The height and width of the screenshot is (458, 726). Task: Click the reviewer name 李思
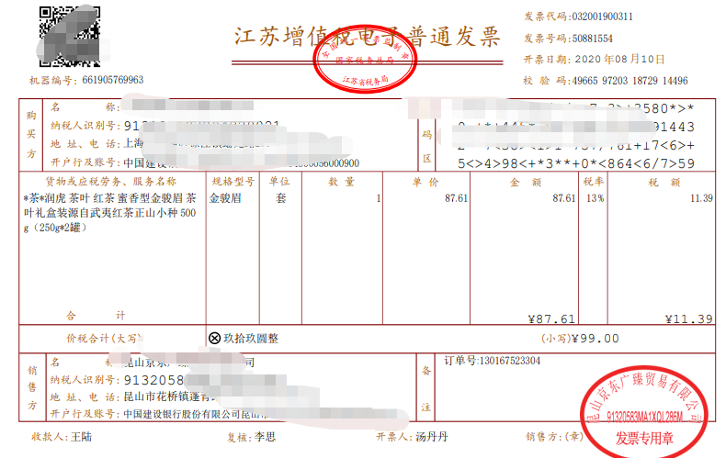[265, 437]
